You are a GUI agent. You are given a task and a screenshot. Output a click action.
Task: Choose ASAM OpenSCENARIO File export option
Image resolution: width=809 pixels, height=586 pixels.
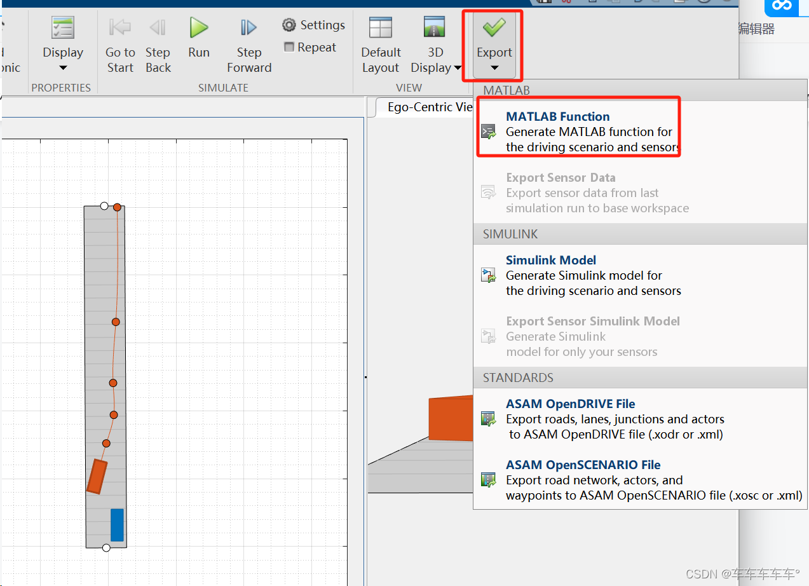click(x=641, y=480)
